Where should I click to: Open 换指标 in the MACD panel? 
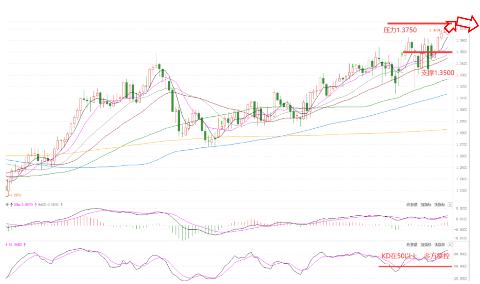(440, 205)
